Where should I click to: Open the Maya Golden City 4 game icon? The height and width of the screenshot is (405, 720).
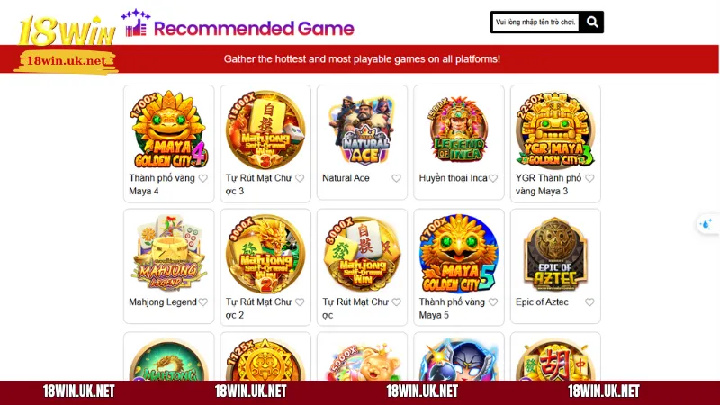pos(169,130)
